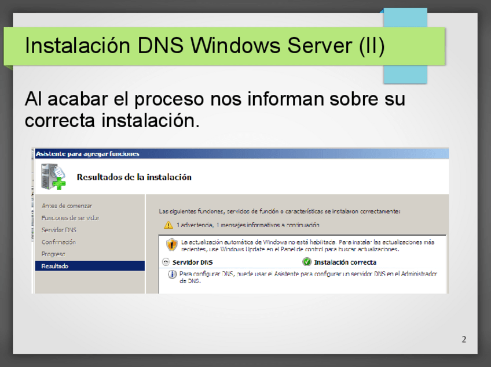Select the Antes de comenzar step
This screenshot has width=491, height=367.
(67, 206)
